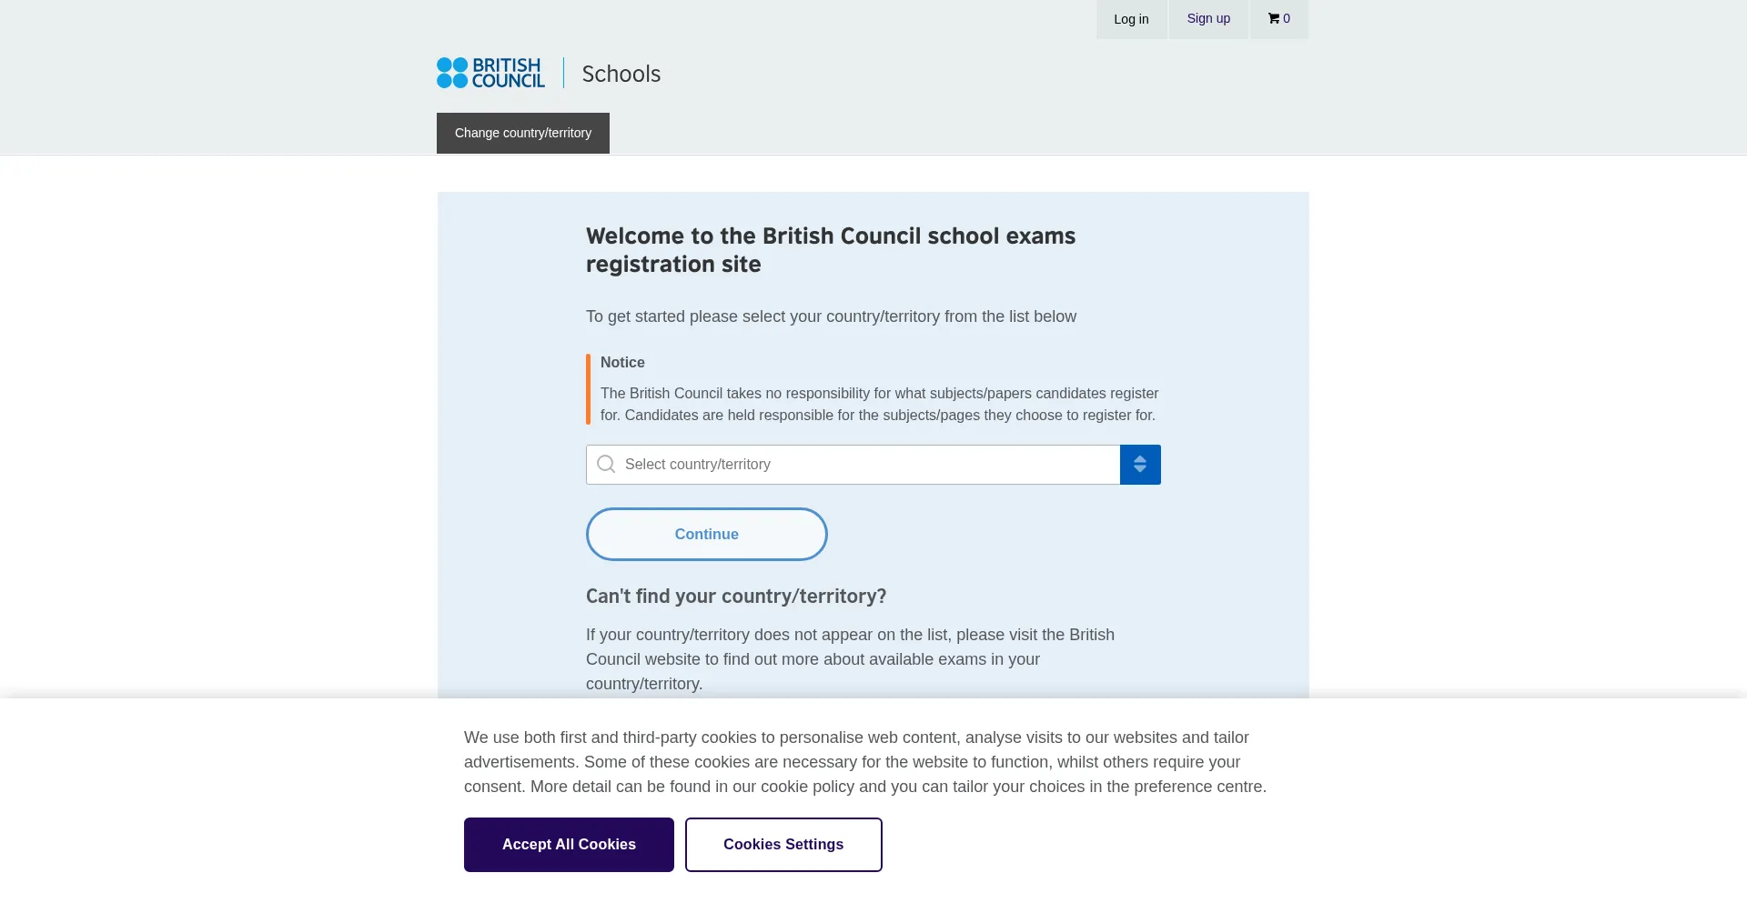This screenshot has height=903, width=1747.
Task: Click the magnifier icon in country field
Action: (606, 465)
